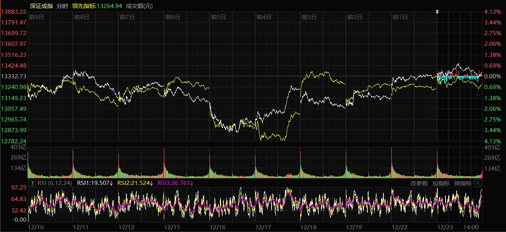Click the RSI indicator help question mark icon
The image size is (506, 232).
pyautogui.click(x=32, y=183)
